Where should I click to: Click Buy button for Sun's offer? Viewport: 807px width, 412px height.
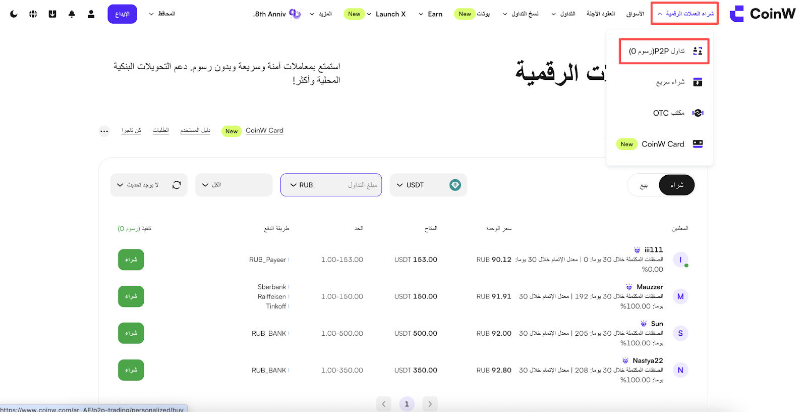131,333
